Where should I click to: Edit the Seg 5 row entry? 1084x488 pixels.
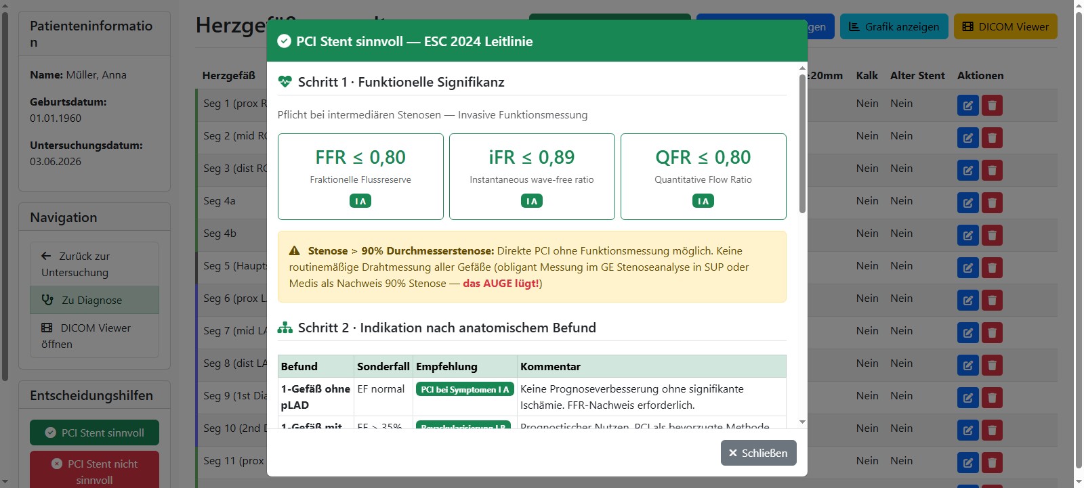coord(968,268)
